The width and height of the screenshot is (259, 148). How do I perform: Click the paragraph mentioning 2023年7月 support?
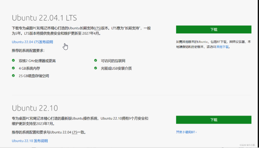pyautogui.click(x=80, y=121)
